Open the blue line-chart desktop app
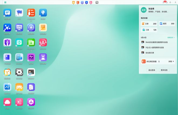Viewport: 178px width, 115px height. [7, 87]
